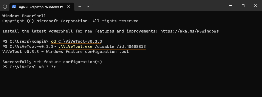Open a new tab with the plus icon
Image resolution: width=262 pixels, height=97 pixels.
click(80, 7)
